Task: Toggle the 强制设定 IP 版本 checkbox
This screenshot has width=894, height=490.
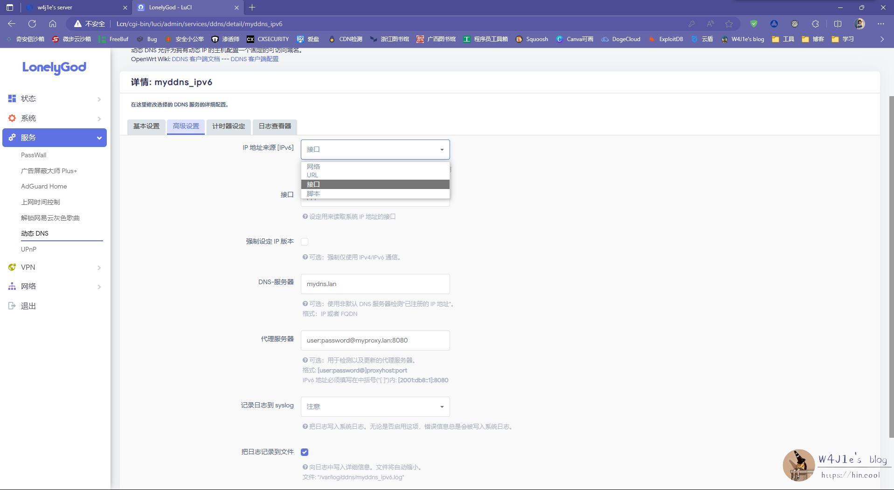Action: click(x=305, y=242)
